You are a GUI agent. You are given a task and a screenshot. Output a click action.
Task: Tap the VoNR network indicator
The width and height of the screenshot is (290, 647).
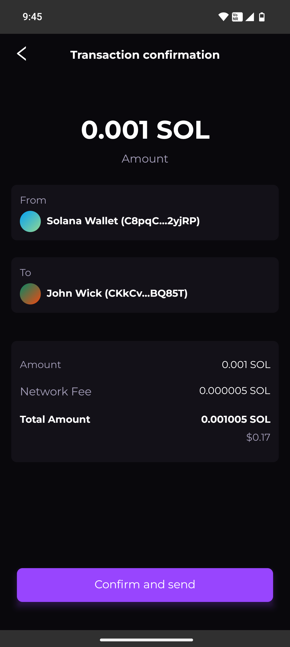tap(237, 17)
